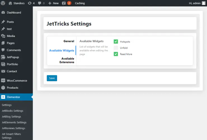This screenshot has height=140, width=207.
Task: Open the Caching menu in admin bar
Action: 80,3
